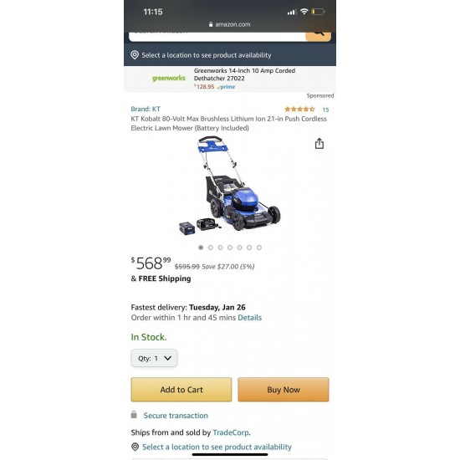The width and height of the screenshot is (460, 460).
Task: Open the Qty: 1 dropdown
Action: [154, 358]
